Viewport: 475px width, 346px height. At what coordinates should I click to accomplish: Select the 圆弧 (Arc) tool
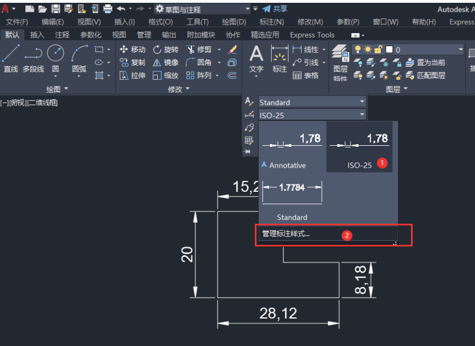[x=79, y=59]
